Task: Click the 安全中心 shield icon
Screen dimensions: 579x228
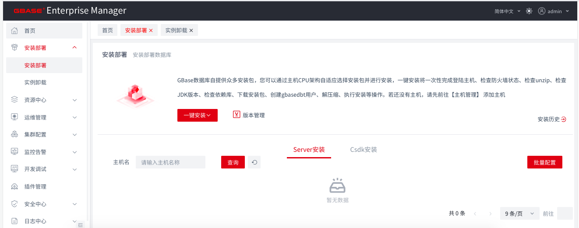Action: point(14,204)
